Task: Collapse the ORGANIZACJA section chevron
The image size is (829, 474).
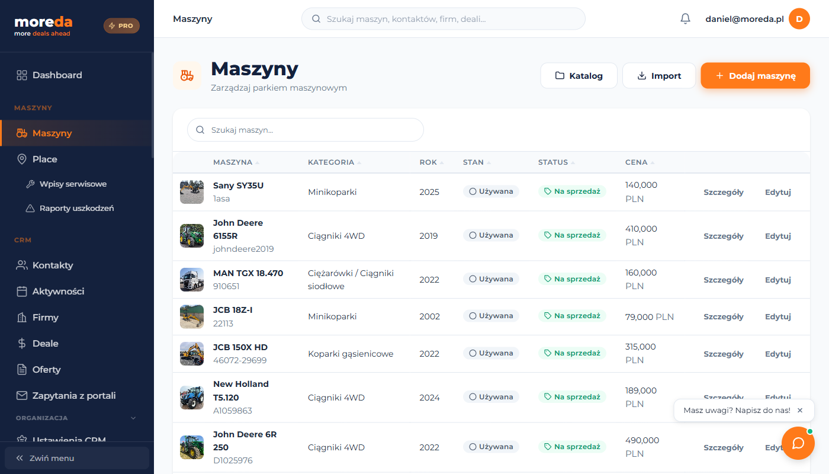Action: click(x=133, y=418)
